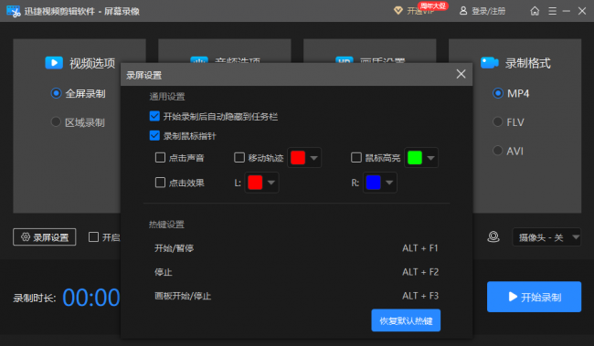Click the gear icon in 录屏设置 button
This screenshot has width=594, height=346.
click(x=26, y=237)
